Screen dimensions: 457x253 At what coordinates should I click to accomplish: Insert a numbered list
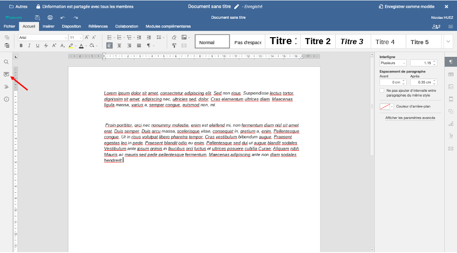coord(119,38)
